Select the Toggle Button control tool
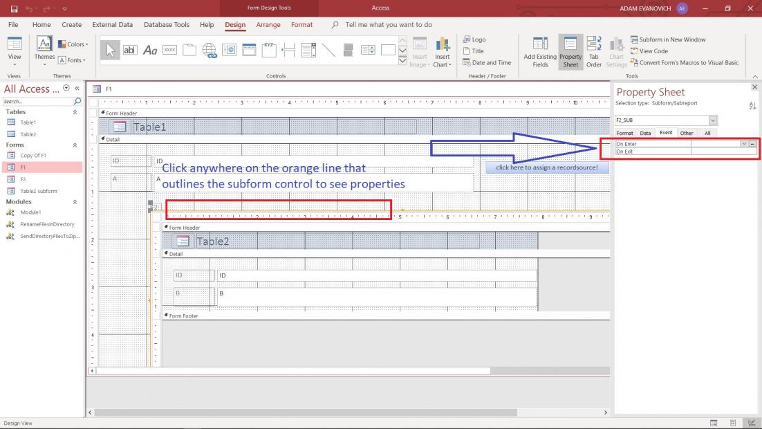 [348, 50]
